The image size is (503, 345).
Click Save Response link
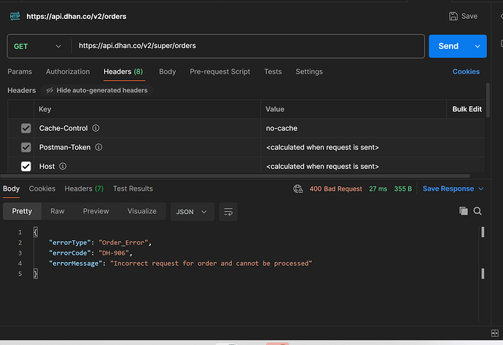448,189
